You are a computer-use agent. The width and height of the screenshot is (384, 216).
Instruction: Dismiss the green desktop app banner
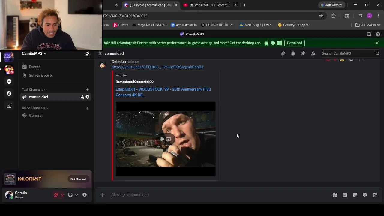[x=377, y=43]
